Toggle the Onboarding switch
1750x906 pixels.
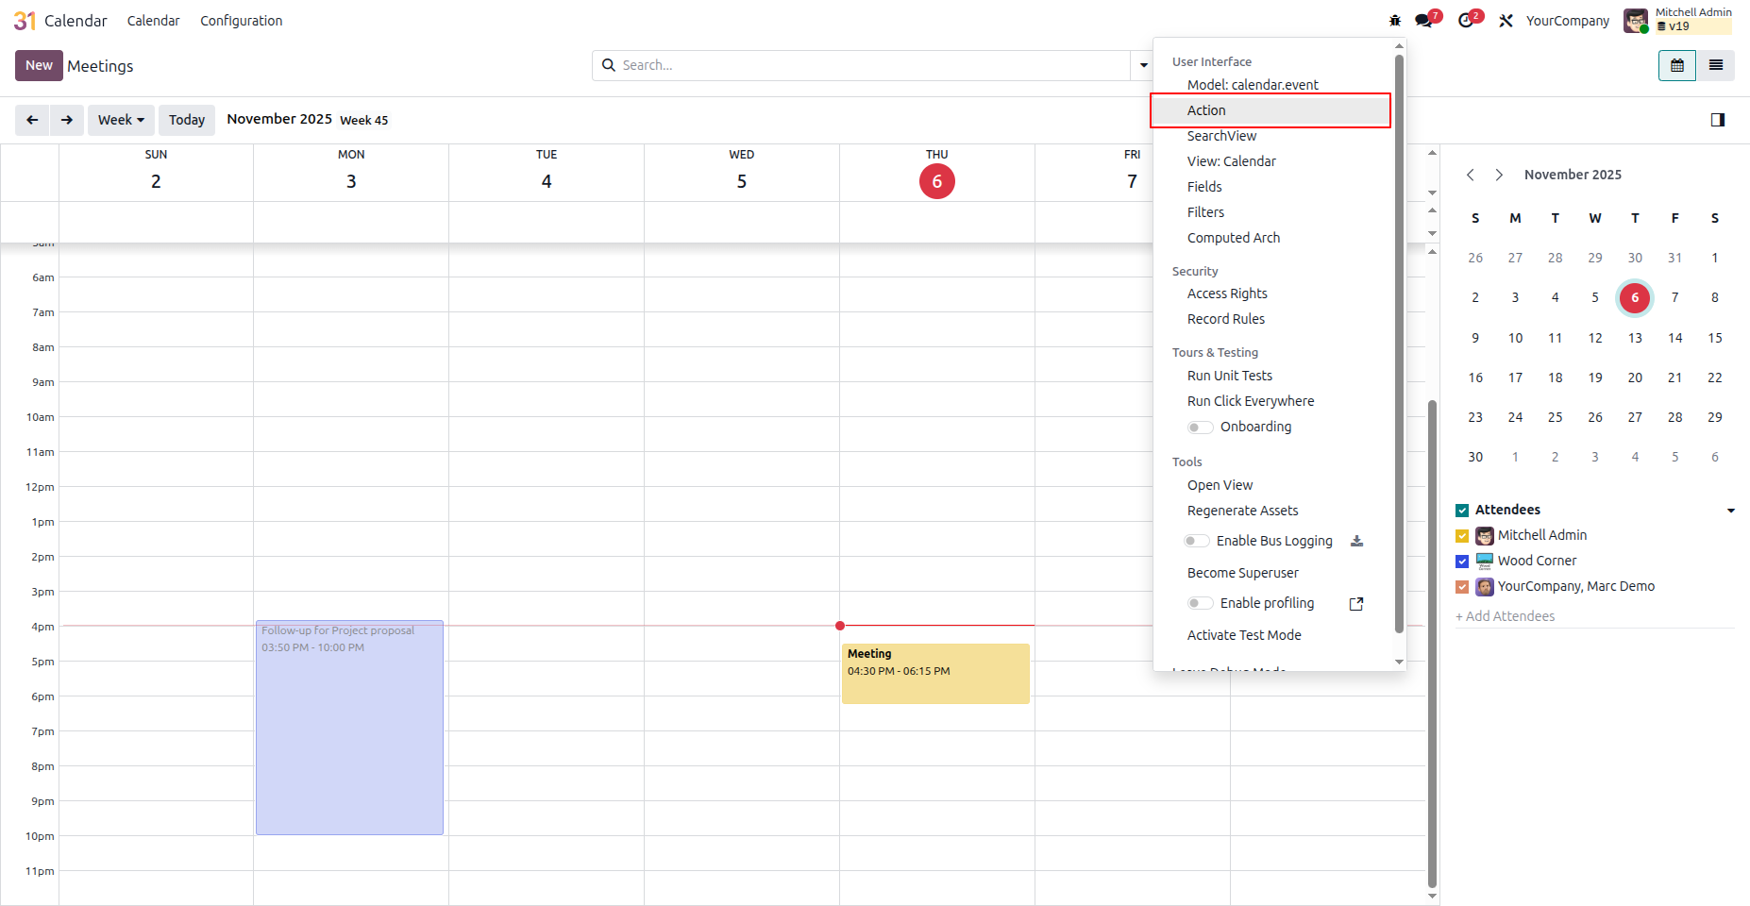[1200, 428]
